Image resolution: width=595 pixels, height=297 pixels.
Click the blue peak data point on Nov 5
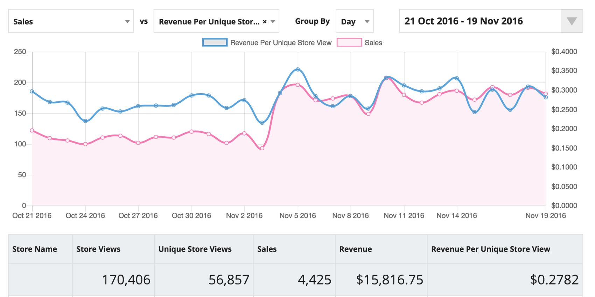pos(298,70)
